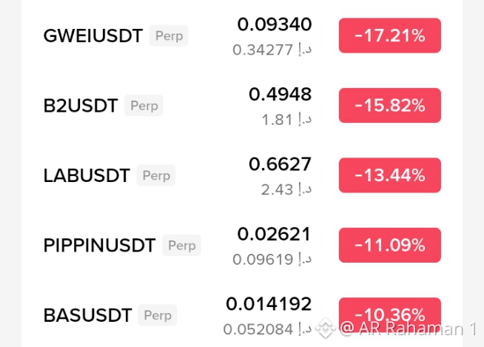Select the 0.6627 LABUSDT price
Screen dimensions: 484x347
point(280,164)
